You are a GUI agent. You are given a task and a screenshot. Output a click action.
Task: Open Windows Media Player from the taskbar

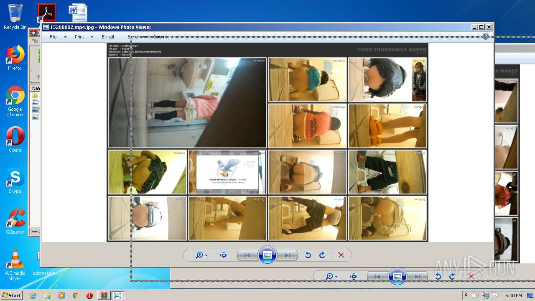61,296
